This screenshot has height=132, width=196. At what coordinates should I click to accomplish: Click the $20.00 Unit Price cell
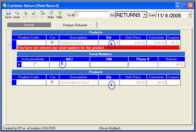pos(133,82)
